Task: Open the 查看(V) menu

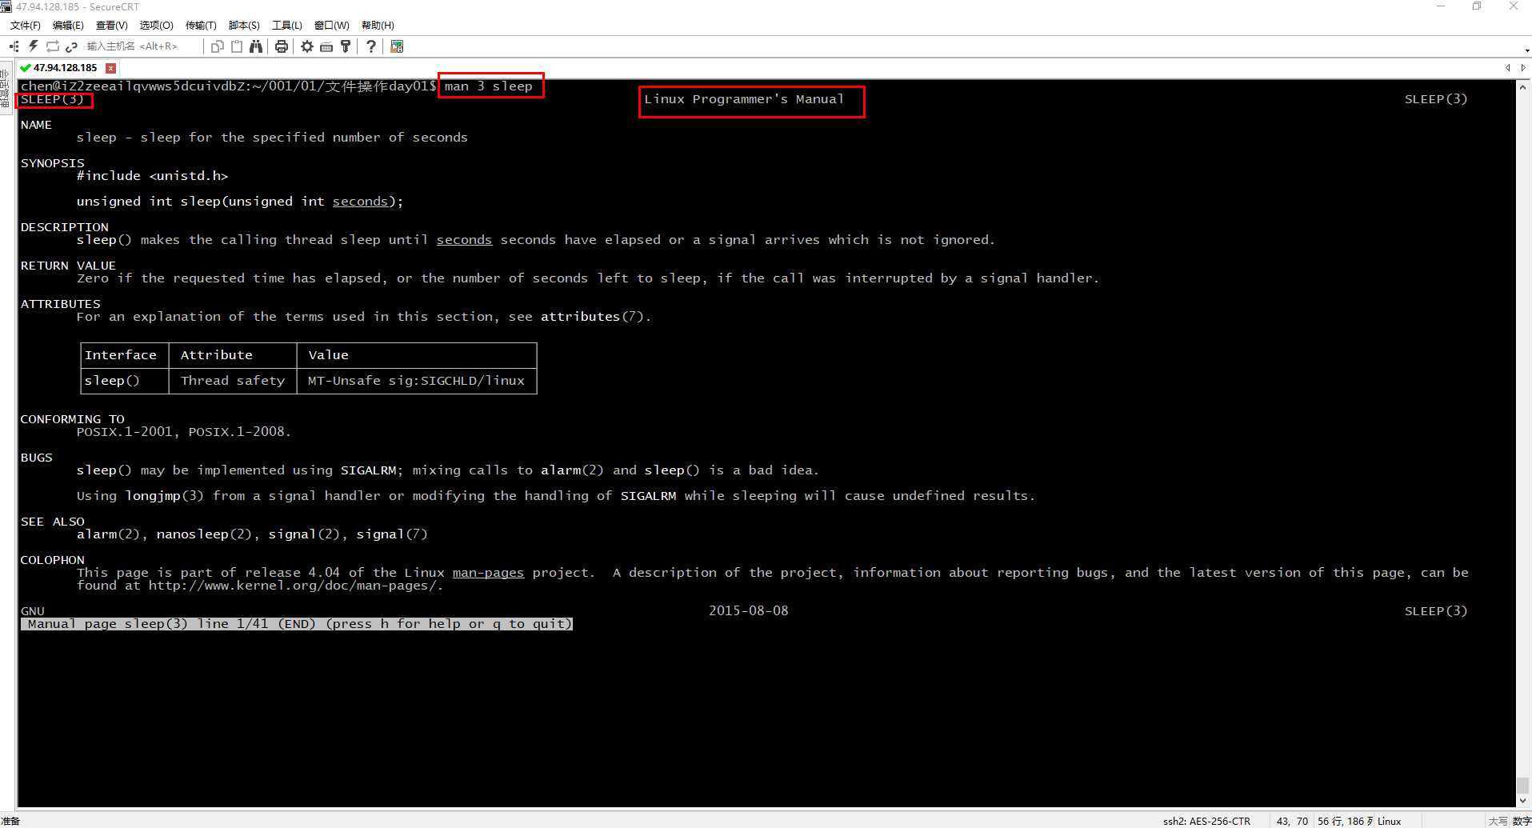Action: pos(112,26)
